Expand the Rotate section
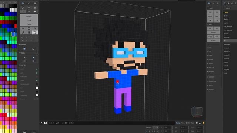The height and width of the screenshot is (133, 237). [211, 68]
